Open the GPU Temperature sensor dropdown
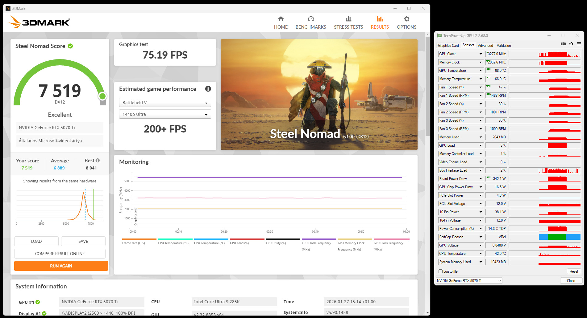 (481, 71)
